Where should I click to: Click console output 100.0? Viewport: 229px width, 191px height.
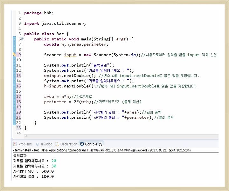pyautogui.click(x=47, y=176)
